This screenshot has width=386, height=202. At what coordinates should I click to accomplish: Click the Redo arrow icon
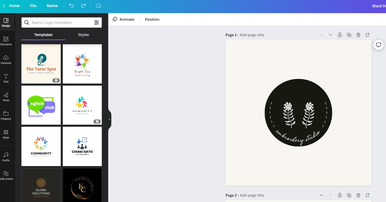click(x=83, y=6)
